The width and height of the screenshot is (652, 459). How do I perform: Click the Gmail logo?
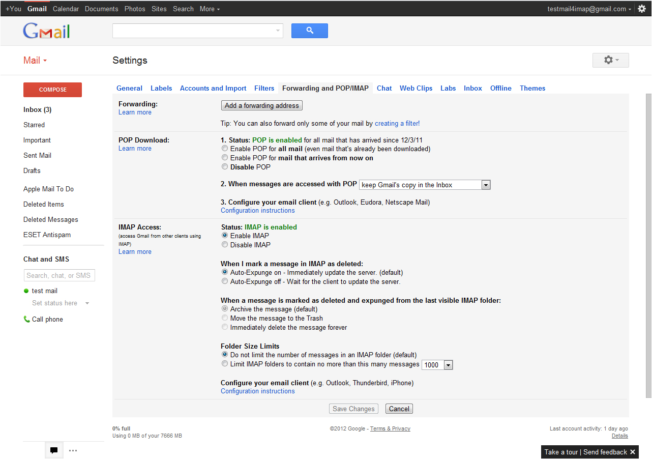[x=46, y=31]
